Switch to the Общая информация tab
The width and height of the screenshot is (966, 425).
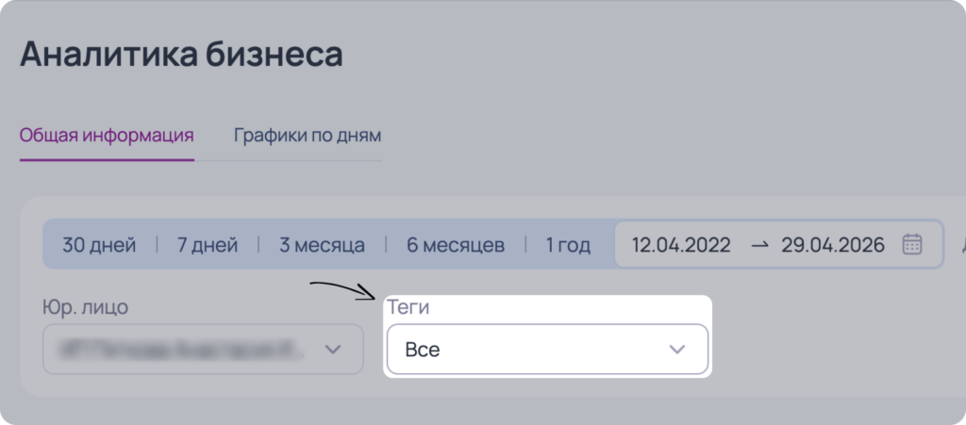pos(107,136)
